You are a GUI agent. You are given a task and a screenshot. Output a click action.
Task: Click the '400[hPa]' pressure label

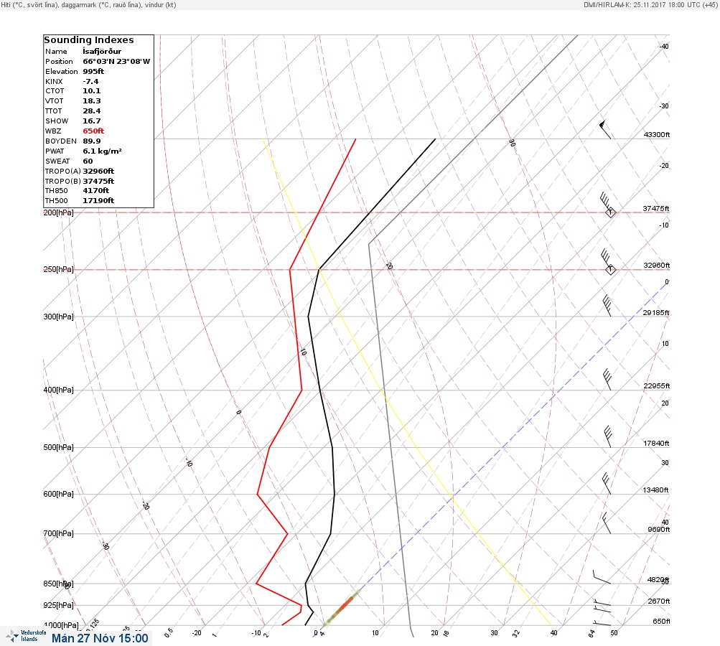coord(58,390)
